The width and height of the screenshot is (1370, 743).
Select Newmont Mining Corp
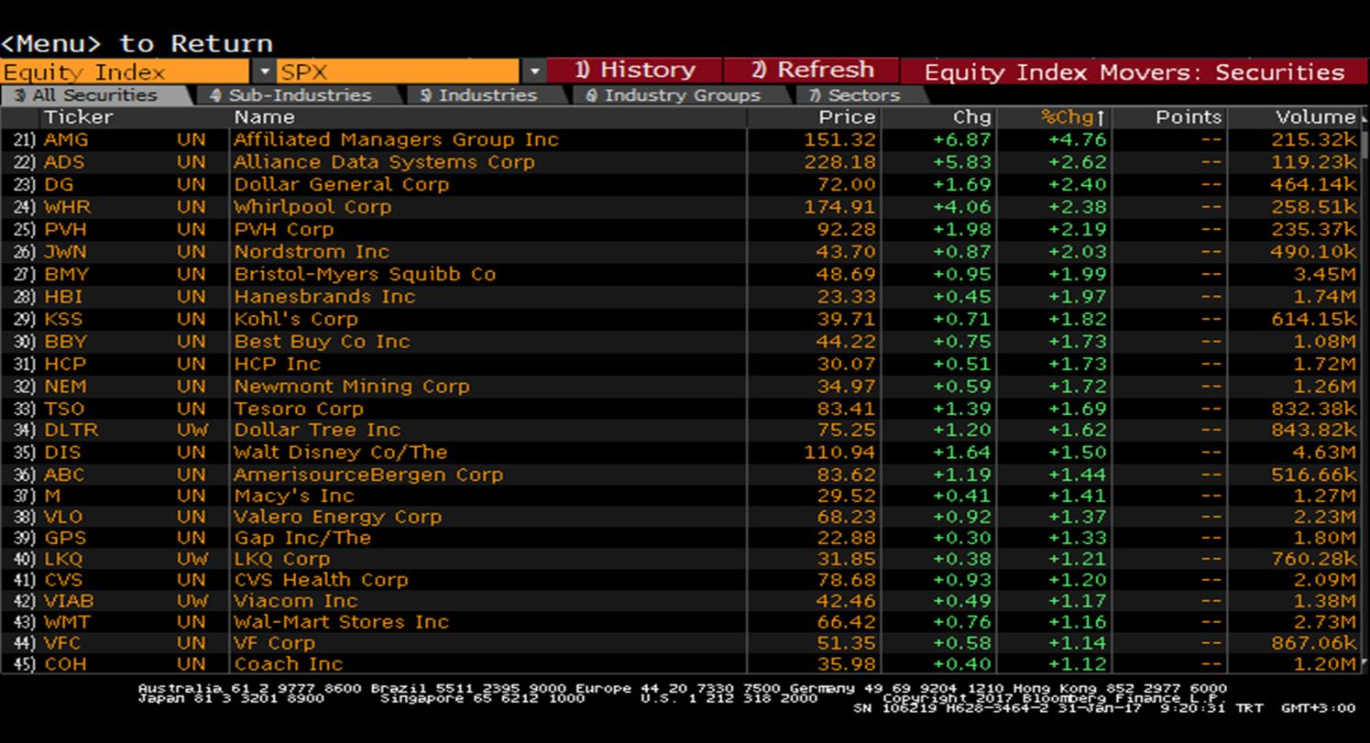click(352, 386)
